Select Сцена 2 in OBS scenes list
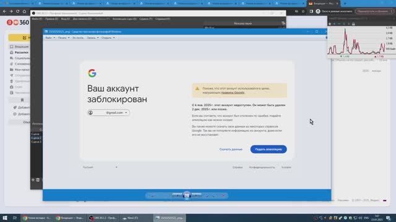The image size is (396, 222). 36,138
